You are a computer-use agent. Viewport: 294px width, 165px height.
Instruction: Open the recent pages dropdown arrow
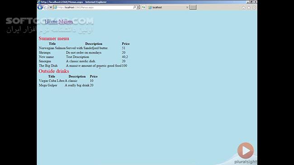(x=51, y=7)
